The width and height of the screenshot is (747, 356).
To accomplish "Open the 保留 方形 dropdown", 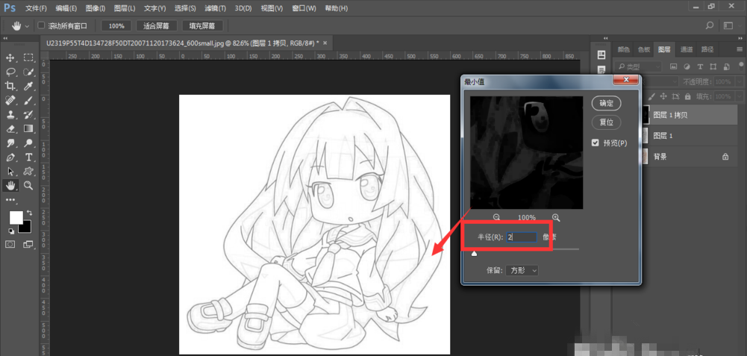I will click(x=522, y=270).
